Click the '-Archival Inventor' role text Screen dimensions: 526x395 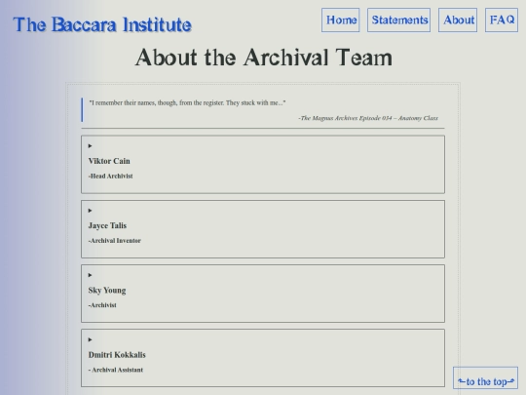point(114,241)
